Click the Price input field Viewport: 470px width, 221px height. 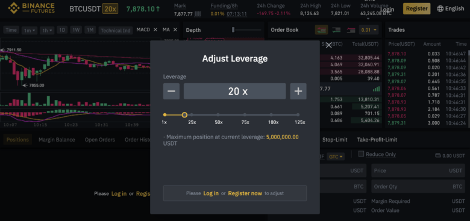point(418,170)
